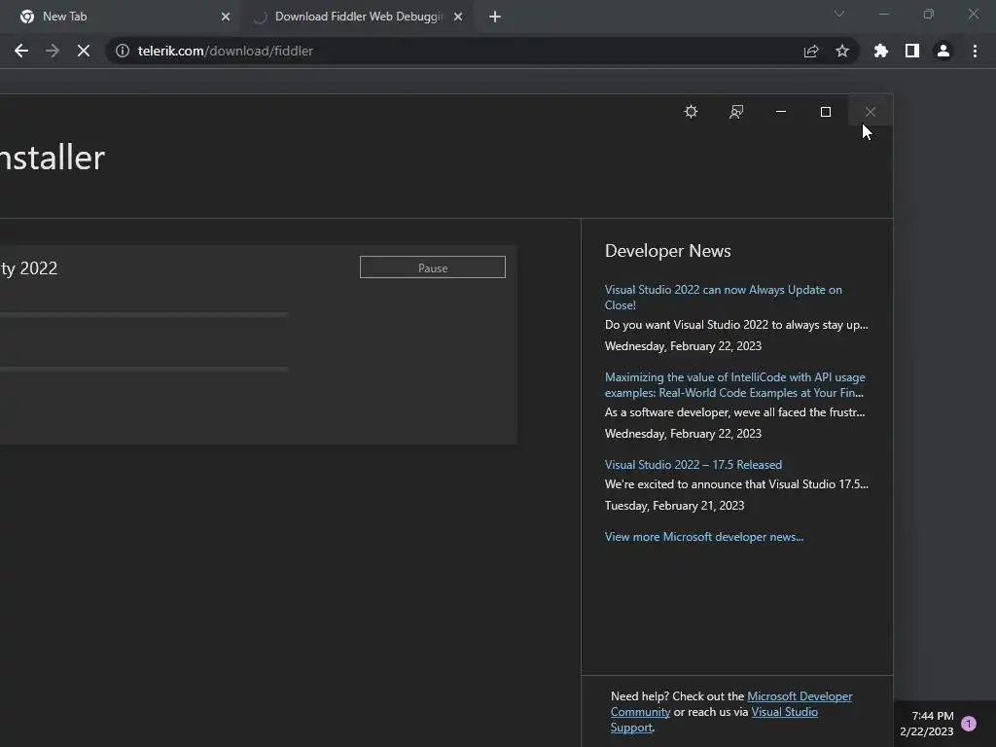996x747 pixels.
Task: Change Visual Studio Installer theme settings
Action: [x=692, y=112]
